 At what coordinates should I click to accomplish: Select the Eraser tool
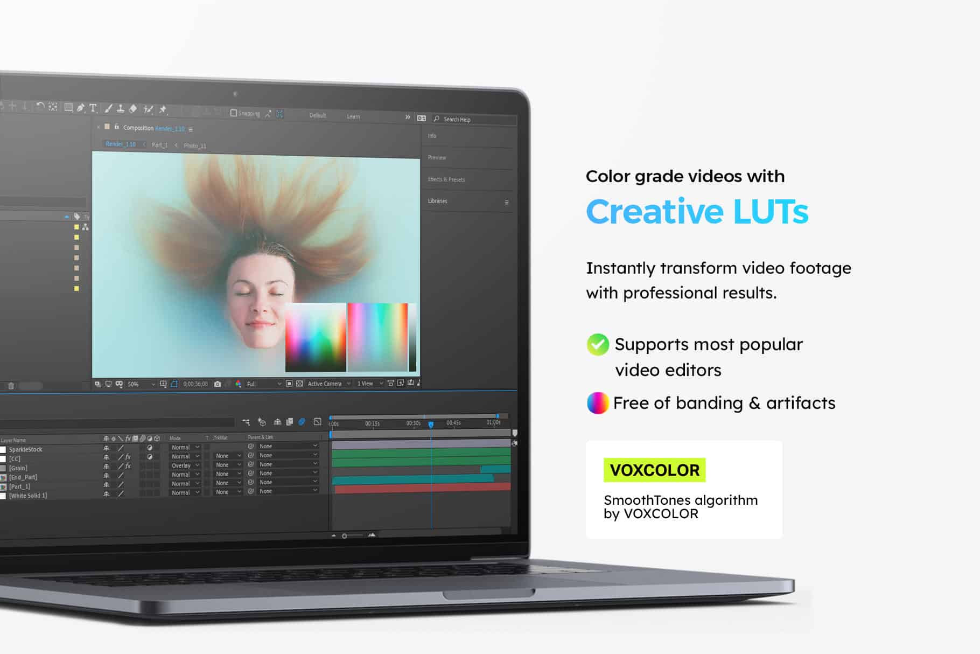[133, 108]
